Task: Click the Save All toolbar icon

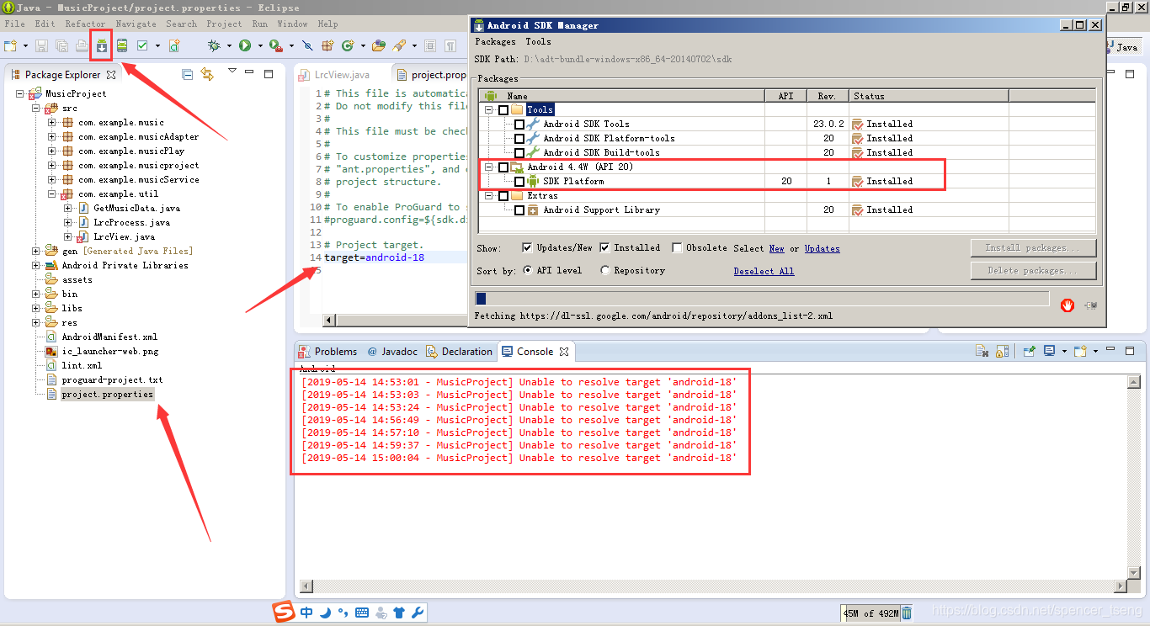Action: (61, 45)
